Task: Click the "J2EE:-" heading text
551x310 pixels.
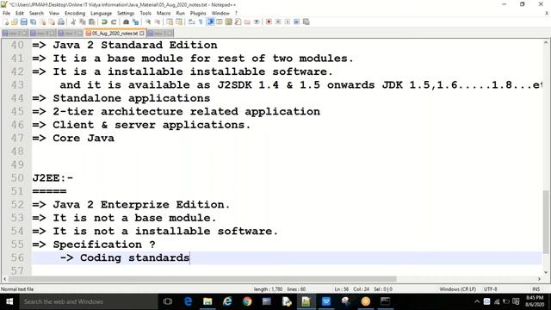Action: pos(53,178)
